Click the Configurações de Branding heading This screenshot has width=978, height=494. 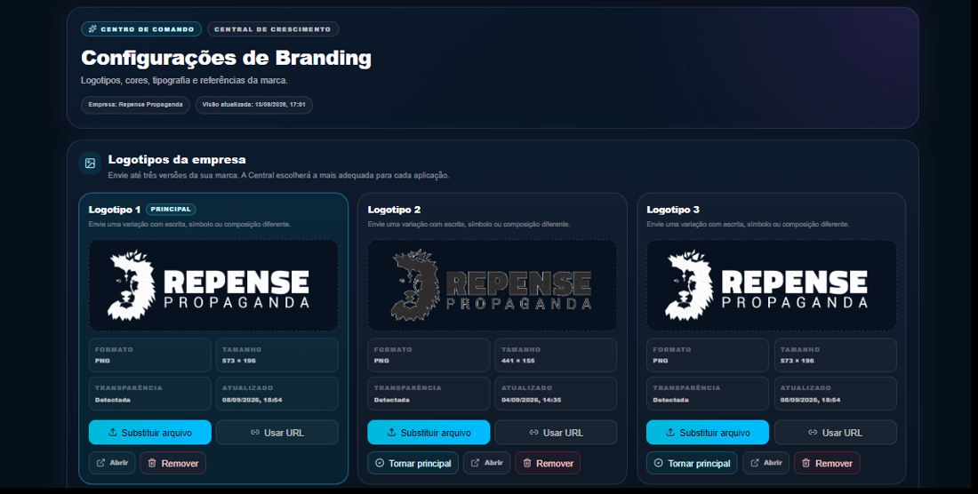pos(227,58)
